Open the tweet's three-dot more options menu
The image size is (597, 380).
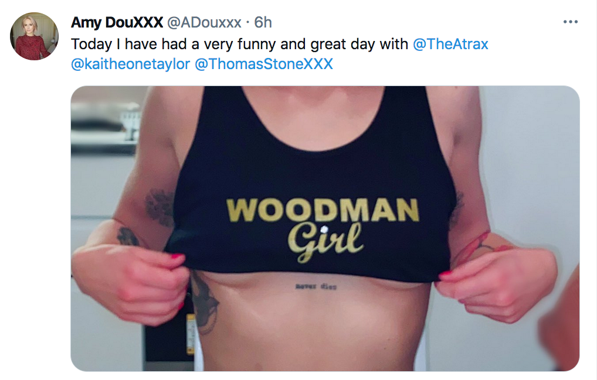point(571,22)
